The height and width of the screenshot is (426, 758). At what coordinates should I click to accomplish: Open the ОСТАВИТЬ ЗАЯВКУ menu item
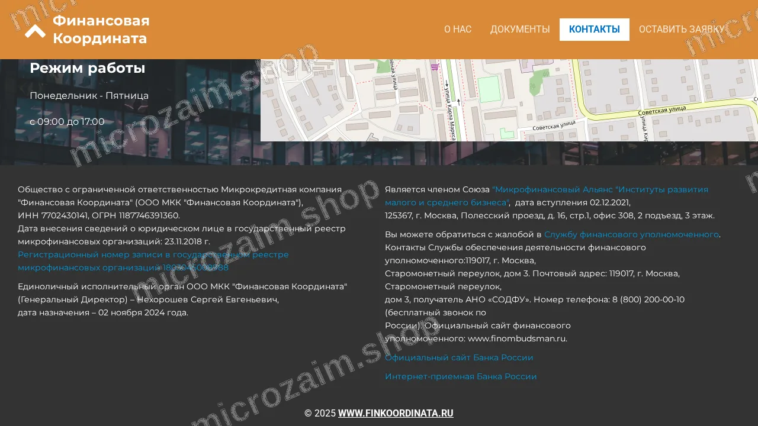pyautogui.click(x=682, y=30)
